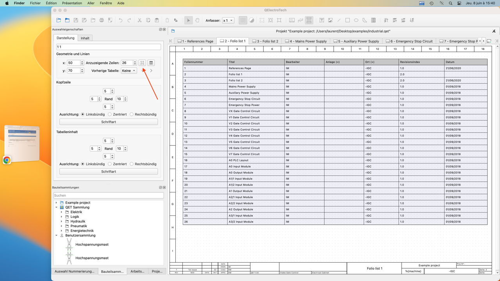Screen dimensions: 500x281
Task: Switch to the Inhalt tab
Action: click(85, 38)
